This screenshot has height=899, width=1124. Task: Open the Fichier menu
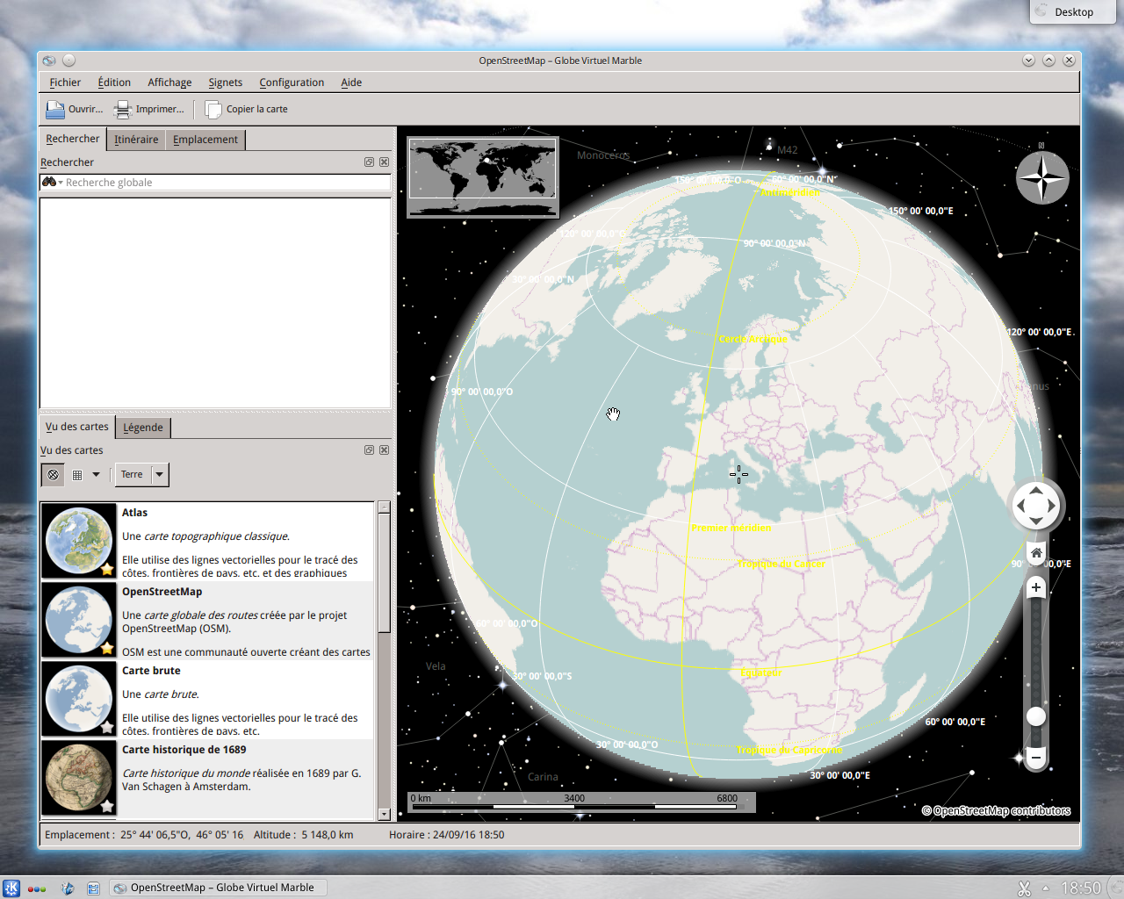pyautogui.click(x=65, y=83)
